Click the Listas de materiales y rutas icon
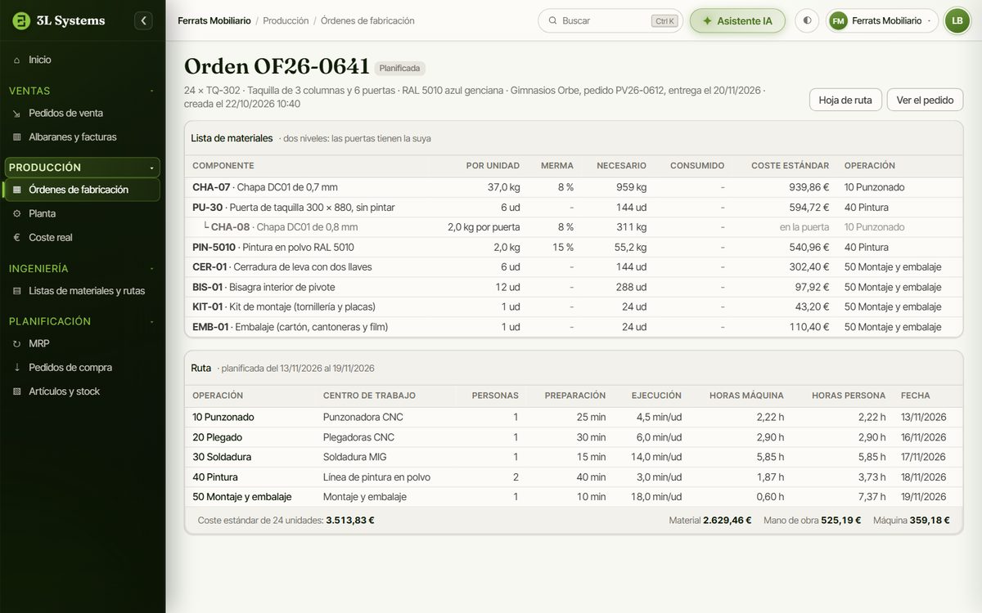Screen dimensions: 982x613 coord(17,290)
